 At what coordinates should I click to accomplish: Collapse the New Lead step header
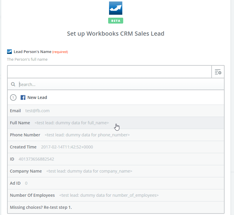click(116, 97)
